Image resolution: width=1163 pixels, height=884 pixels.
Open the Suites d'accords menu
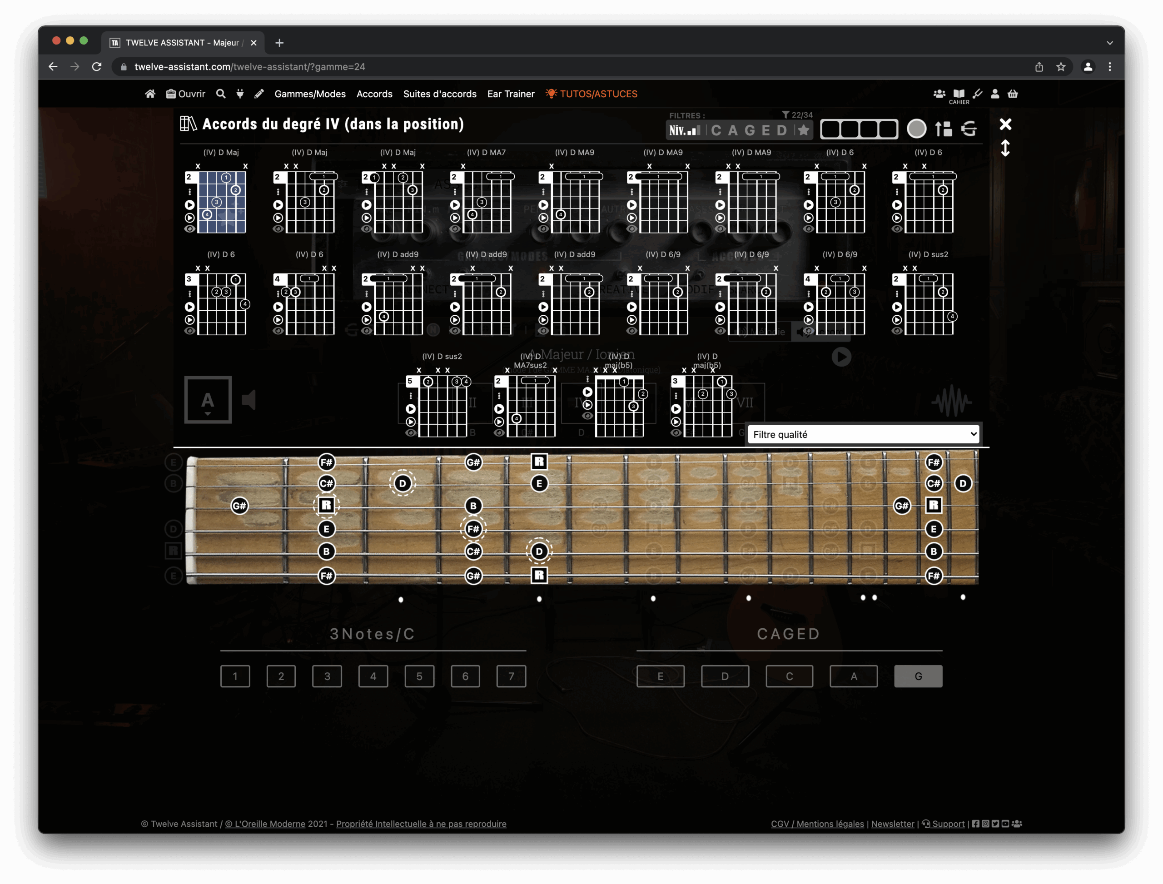(x=439, y=94)
